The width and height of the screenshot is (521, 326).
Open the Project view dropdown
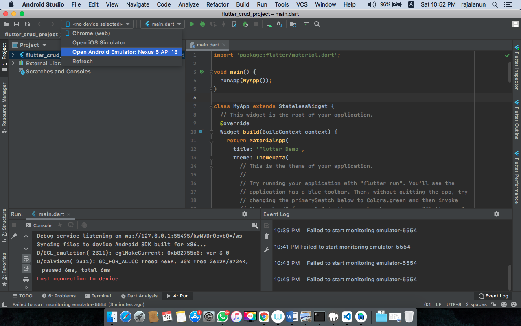[x=29, y=45]
